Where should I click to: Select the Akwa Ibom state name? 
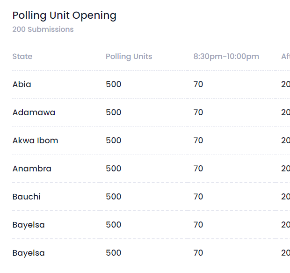point(36,141)
